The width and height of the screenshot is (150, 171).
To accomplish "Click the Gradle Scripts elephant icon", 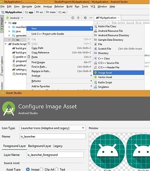I will (x=10, y=44).
